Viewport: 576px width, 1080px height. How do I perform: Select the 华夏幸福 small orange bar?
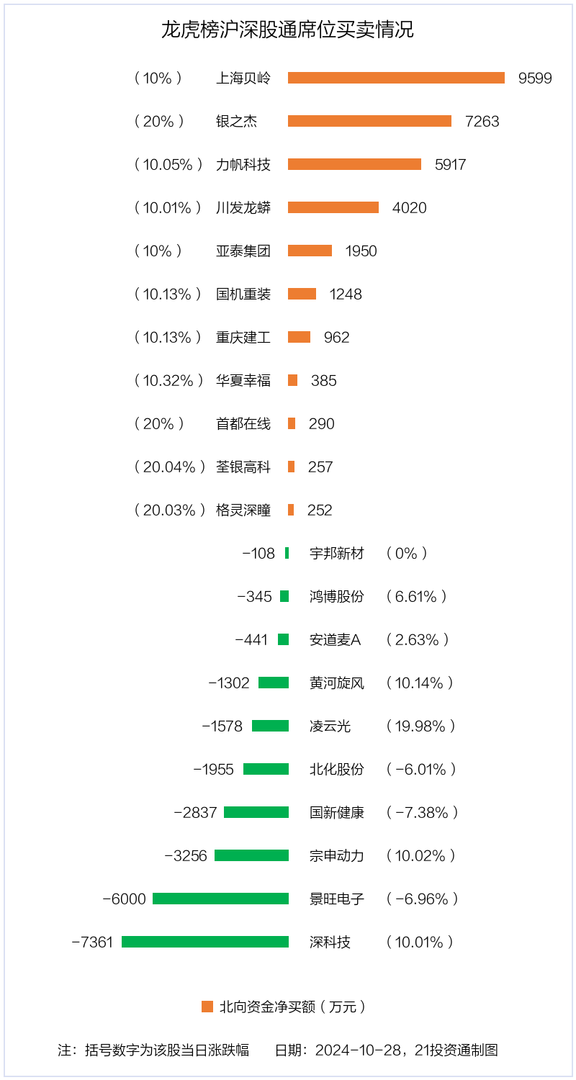[x=292, y=380]
